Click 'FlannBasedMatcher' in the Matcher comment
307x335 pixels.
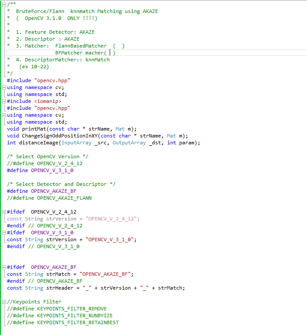81,46
